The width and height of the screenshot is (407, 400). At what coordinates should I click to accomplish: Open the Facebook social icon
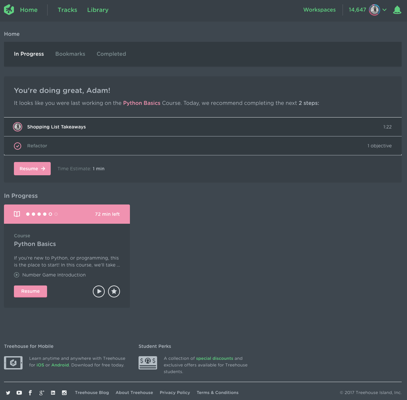click(x=30, y=393)
